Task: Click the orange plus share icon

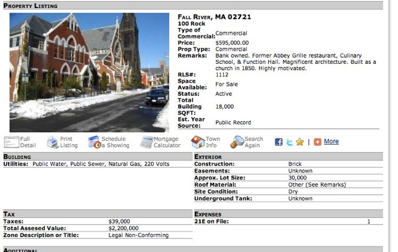Action: 317,142
